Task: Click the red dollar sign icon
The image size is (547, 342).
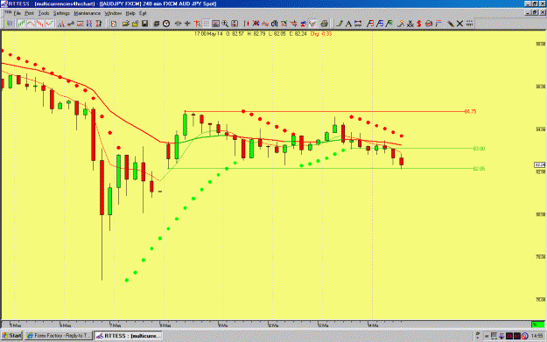Action: coord(418,24)
